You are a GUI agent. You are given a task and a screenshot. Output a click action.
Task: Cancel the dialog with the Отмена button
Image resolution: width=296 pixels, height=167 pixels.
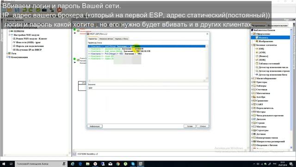(x=203, y=126)
